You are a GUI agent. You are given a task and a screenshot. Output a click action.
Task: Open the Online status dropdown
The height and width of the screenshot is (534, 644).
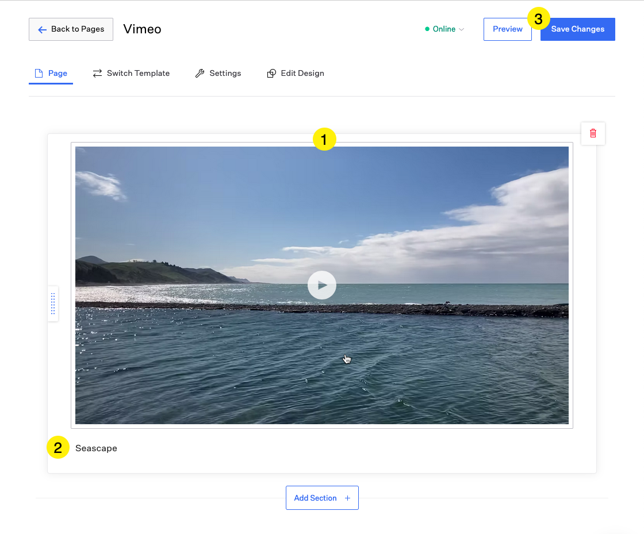click(x=444, y=29)
